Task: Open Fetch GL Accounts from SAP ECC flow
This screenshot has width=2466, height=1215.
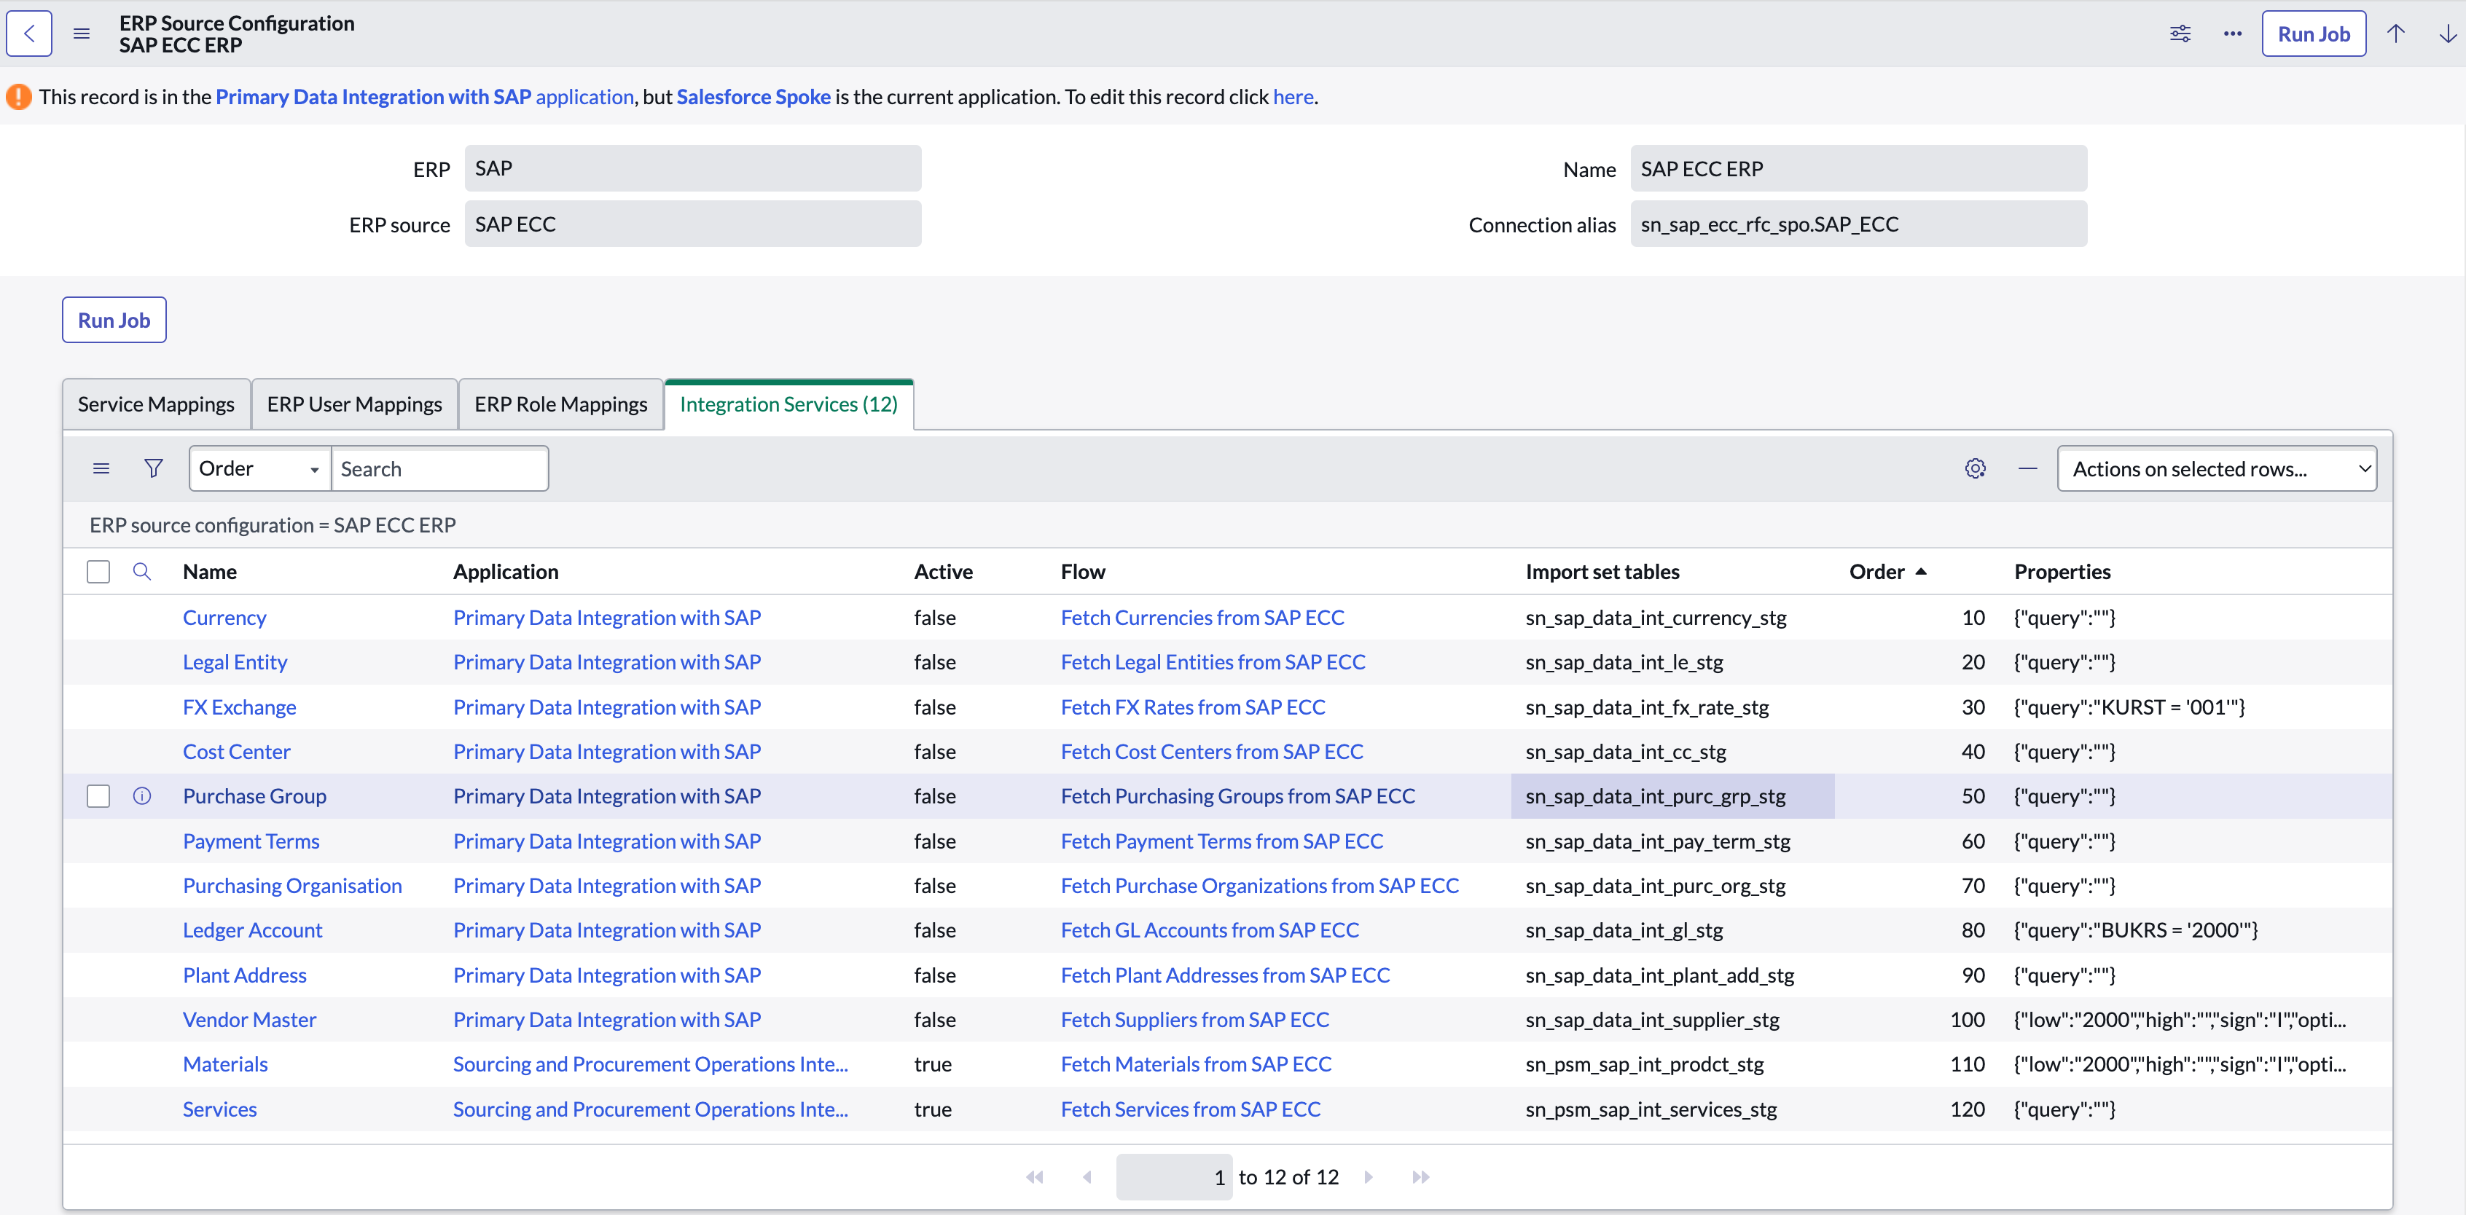Action: click(x=1210, y=930)
